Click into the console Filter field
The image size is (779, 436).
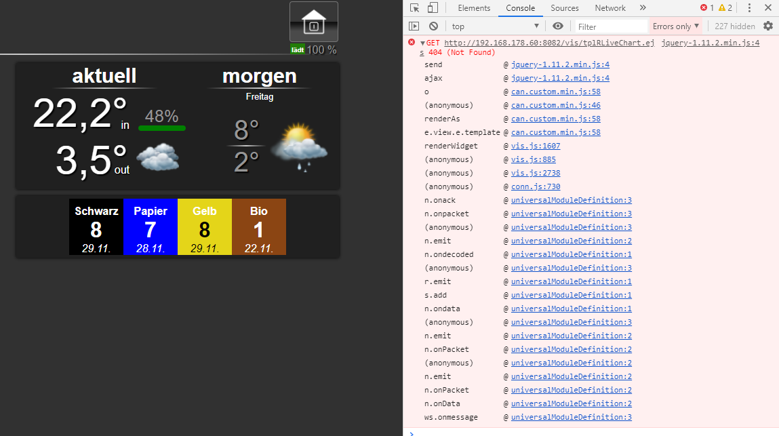pos(611,26)
